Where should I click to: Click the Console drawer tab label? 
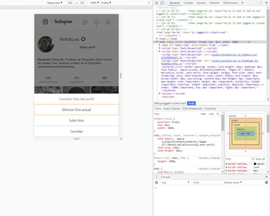pos(166,177)
